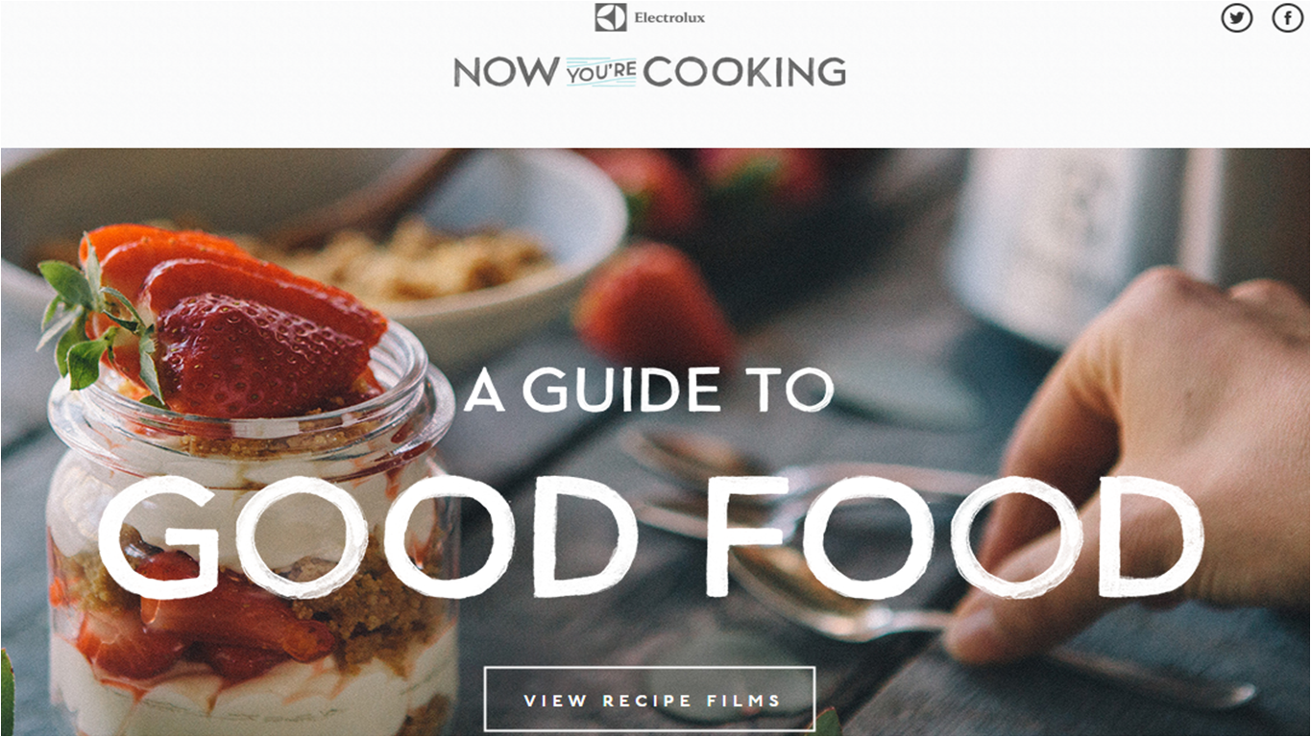Open the Facebook share icon

coord(1288,17)
